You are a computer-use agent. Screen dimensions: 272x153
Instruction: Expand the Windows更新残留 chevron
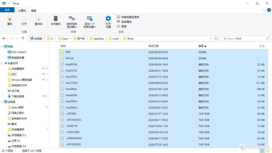47,80
